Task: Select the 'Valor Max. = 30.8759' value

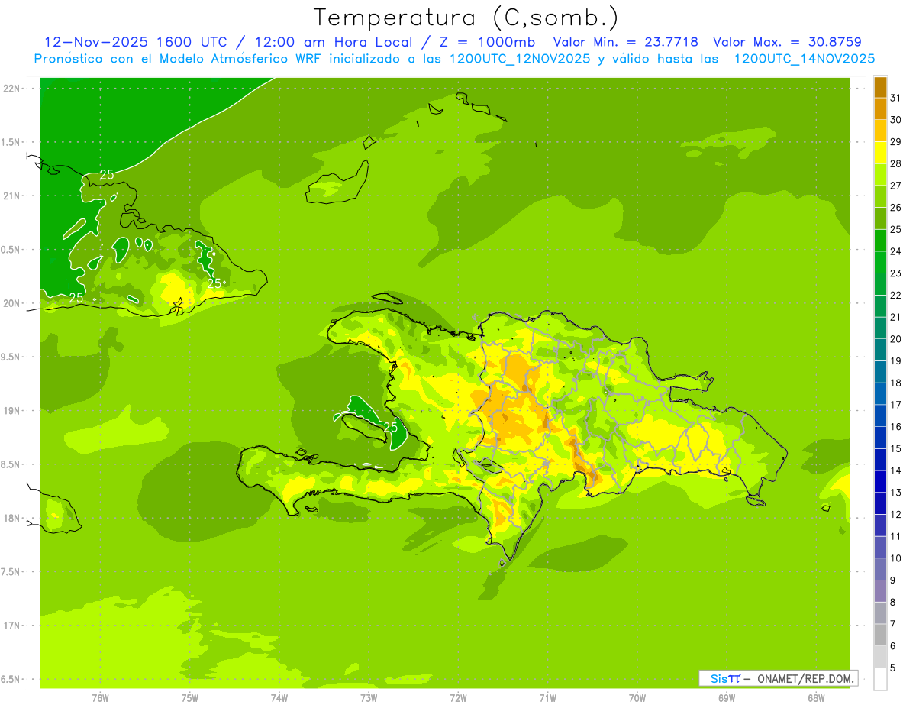Action: click(787, 42)
